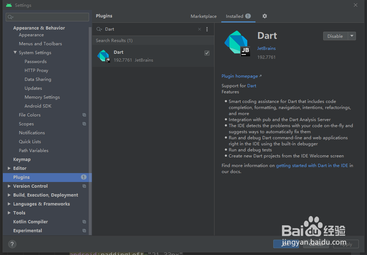Viewport: 367px width, 255px height.
Task: Click version 192.7761 in plugin details
Action: [267, 57]
